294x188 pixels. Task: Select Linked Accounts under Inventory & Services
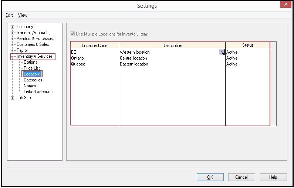[x=38, y=92]
